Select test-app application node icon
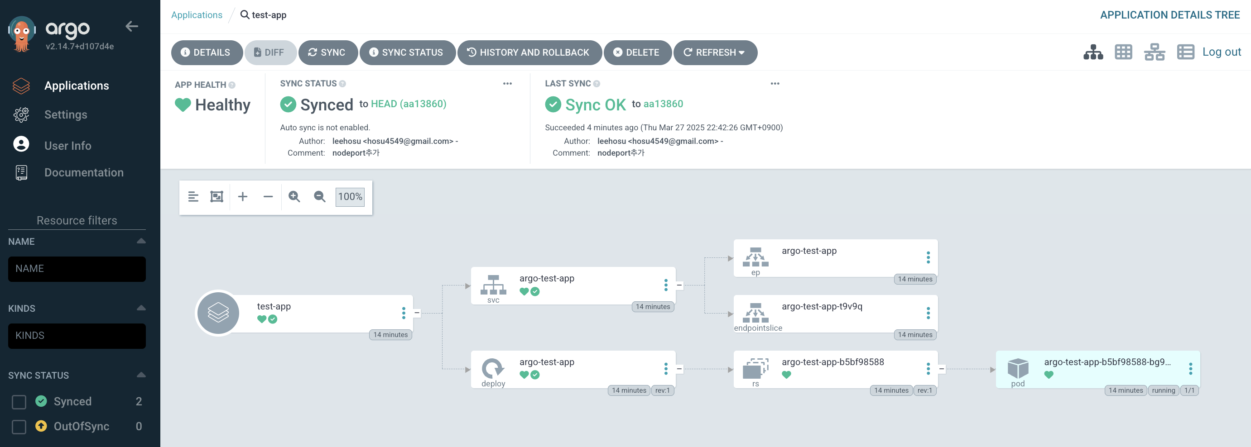This screenshot has height=447, width=1251. [x=218, y=313]
